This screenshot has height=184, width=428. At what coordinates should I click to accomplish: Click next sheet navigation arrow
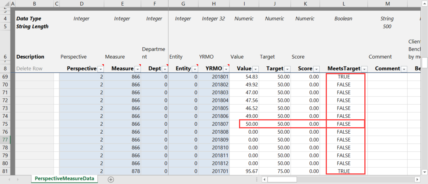tap(18, 179)
